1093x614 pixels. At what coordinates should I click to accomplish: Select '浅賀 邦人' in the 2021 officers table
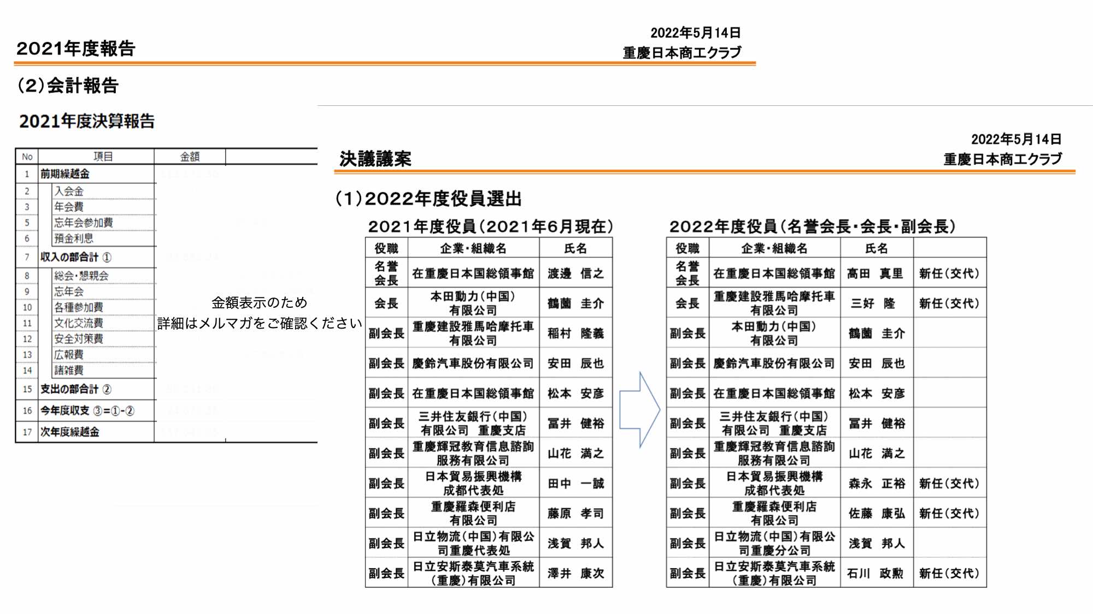[x=575, y=544]
